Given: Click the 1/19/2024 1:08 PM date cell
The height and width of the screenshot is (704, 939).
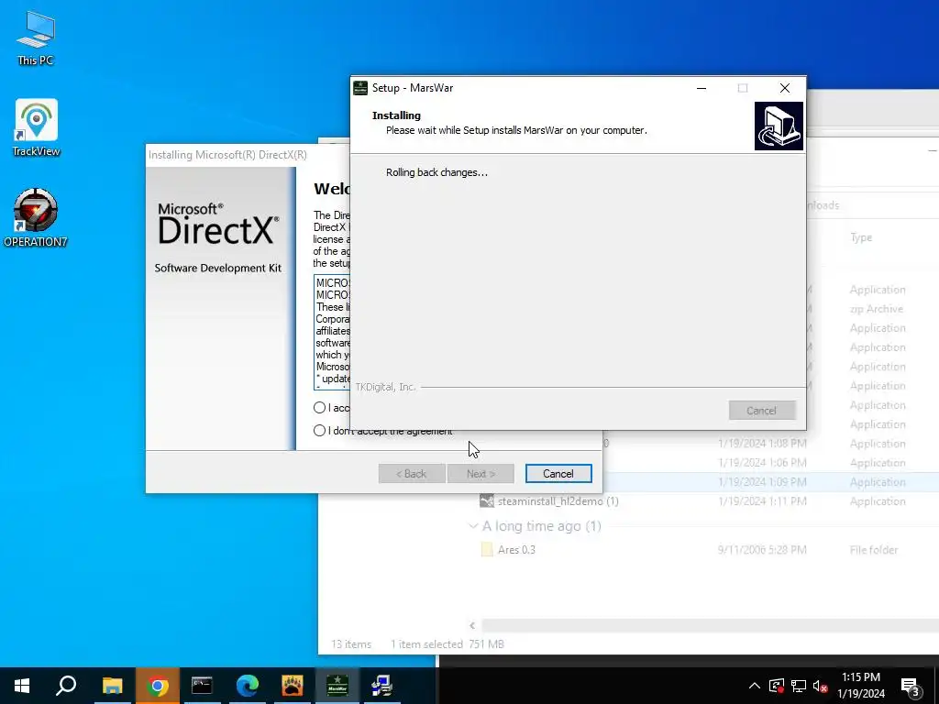Looking at the screenshot, I should [x=762, y=444].
